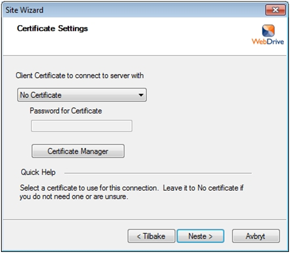Select the client certificate combo box
Viewport: 290px width, 253px height.
[x=82, y=95]
